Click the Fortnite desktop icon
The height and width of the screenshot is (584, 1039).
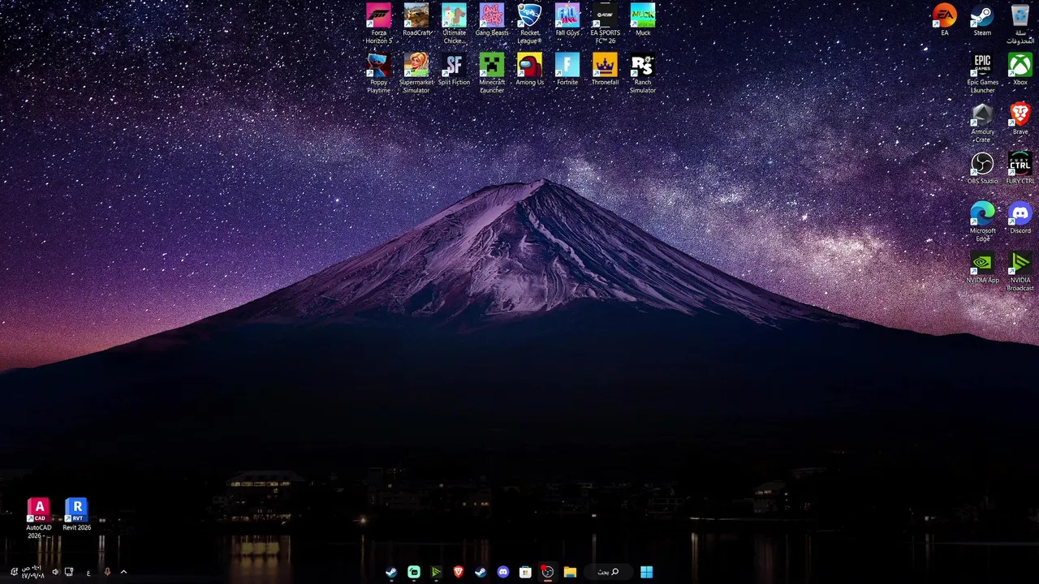[x=567, y=70]
